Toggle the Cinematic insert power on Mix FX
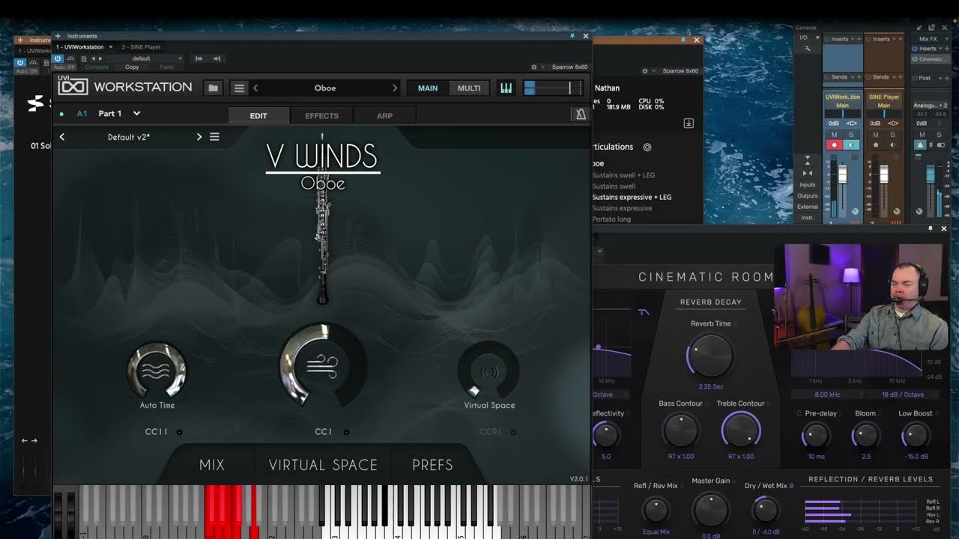This screenshot has width=959, height=539. pyautogui.click(x=916, y=59)
